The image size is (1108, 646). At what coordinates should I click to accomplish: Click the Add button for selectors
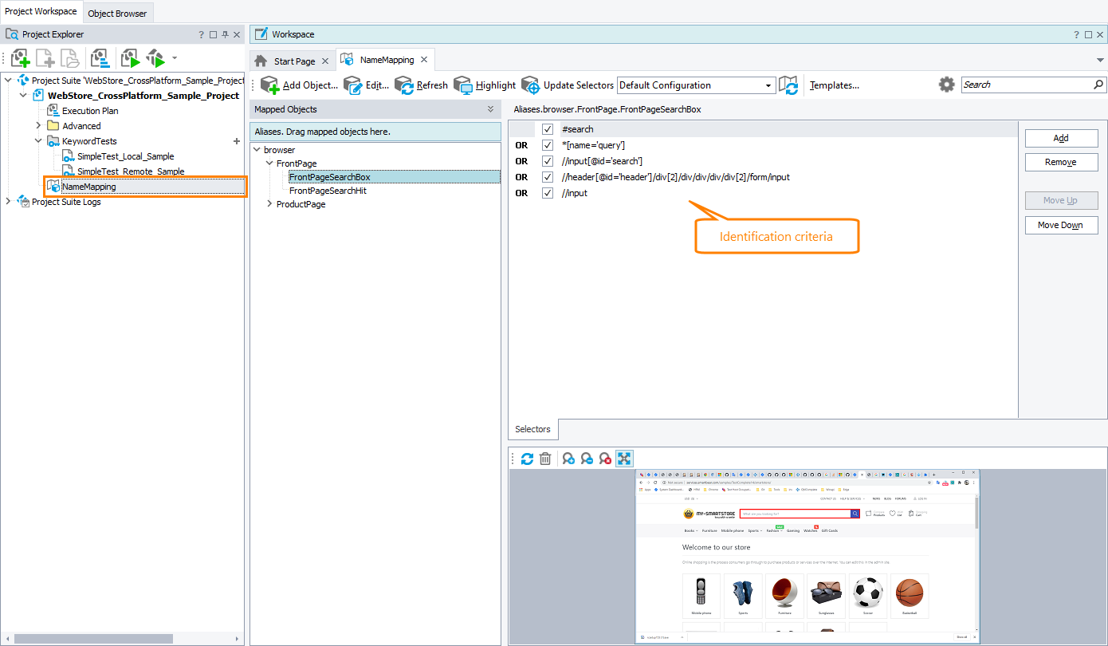(1061, 137)
